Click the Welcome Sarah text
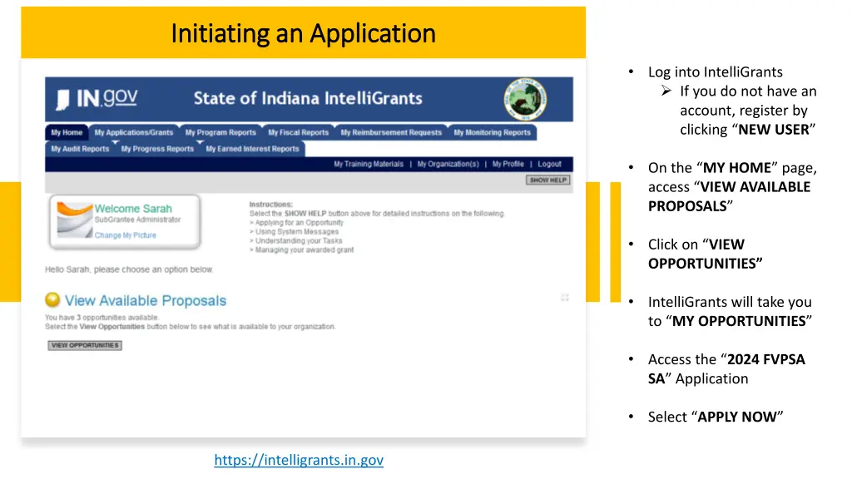This screenshot has height=479, width=852. [133, 209]
